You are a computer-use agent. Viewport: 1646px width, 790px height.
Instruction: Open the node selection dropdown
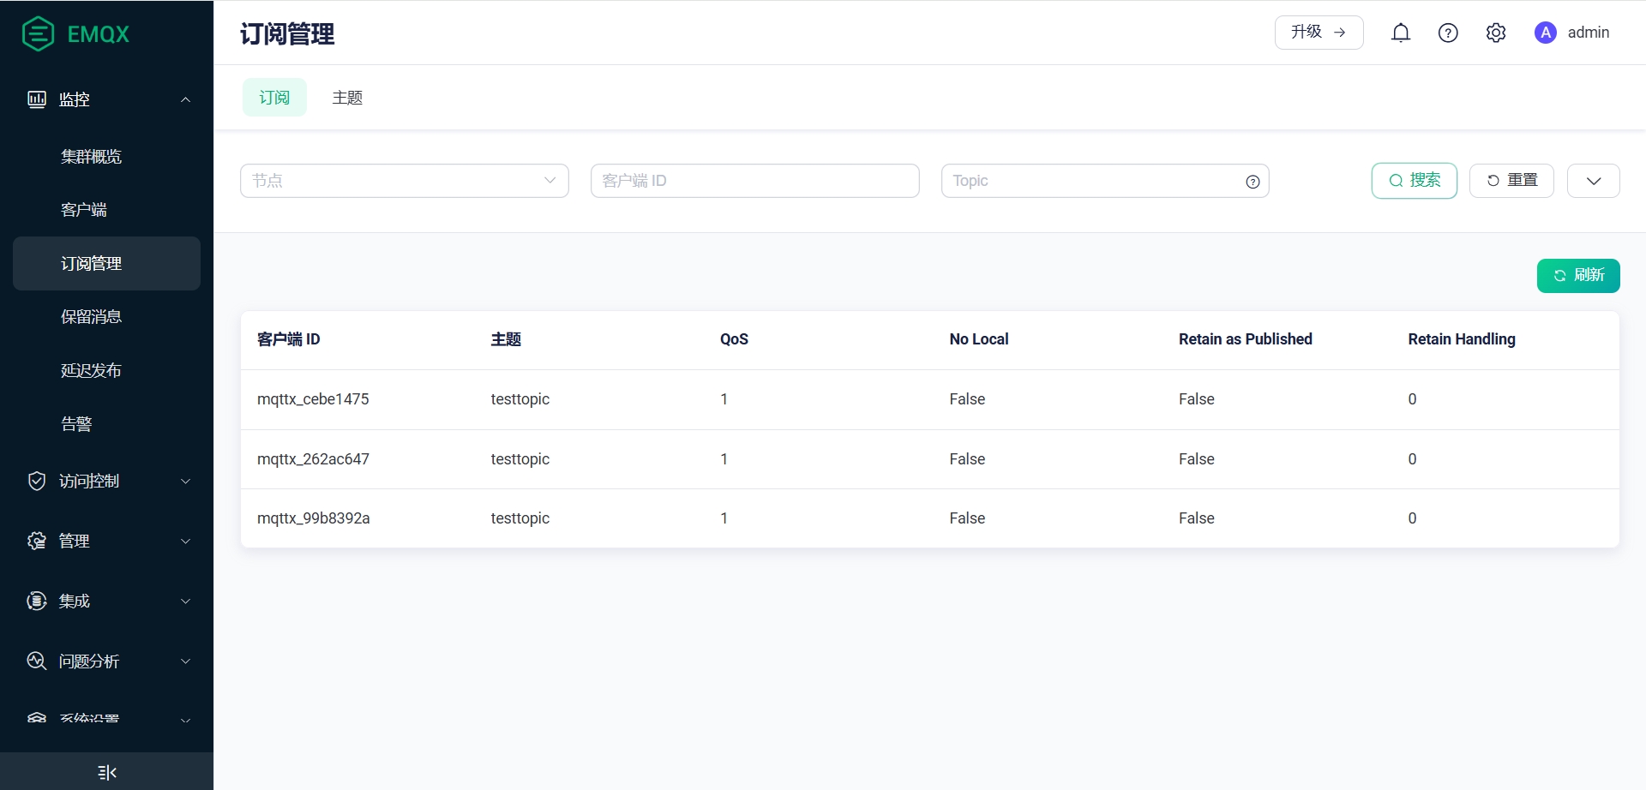tap(404, 181)
